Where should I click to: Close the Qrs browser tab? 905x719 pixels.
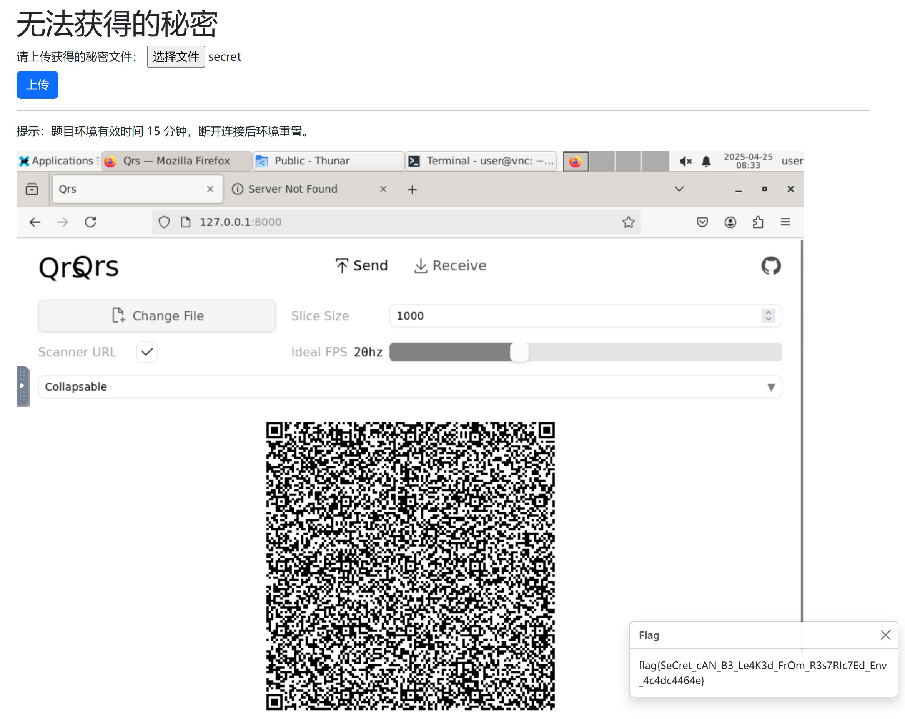[210, 189]
